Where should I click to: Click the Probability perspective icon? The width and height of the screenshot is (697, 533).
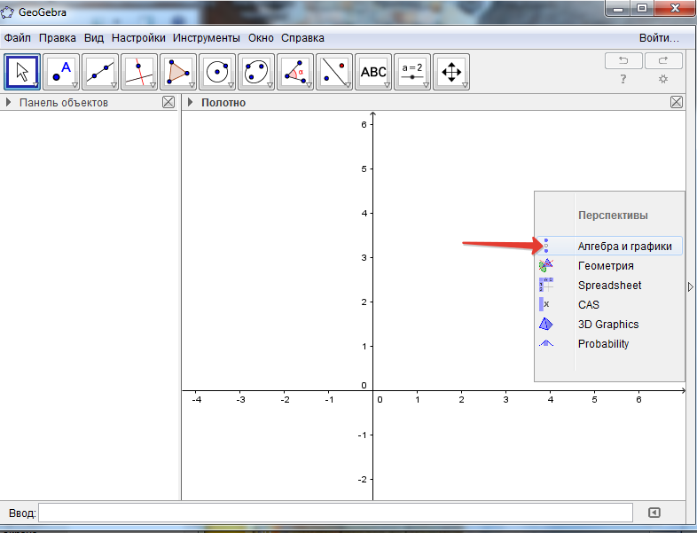(546, 343)
